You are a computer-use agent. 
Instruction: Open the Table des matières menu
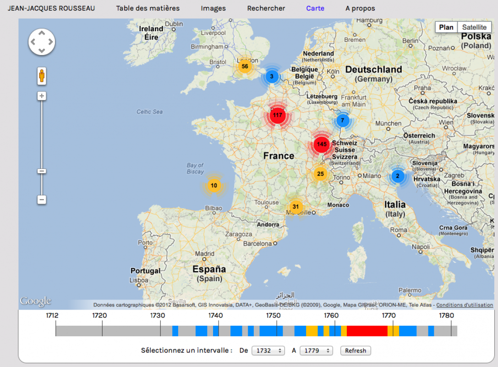(148, 8)
